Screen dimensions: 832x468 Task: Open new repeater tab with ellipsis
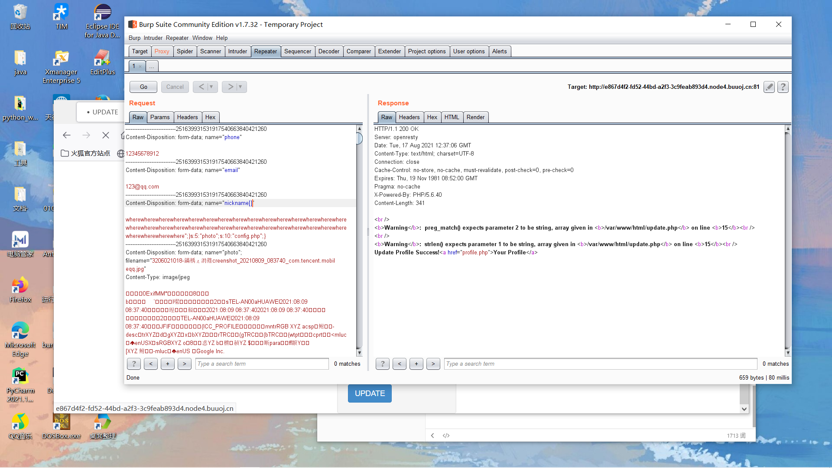pos(152,66)
